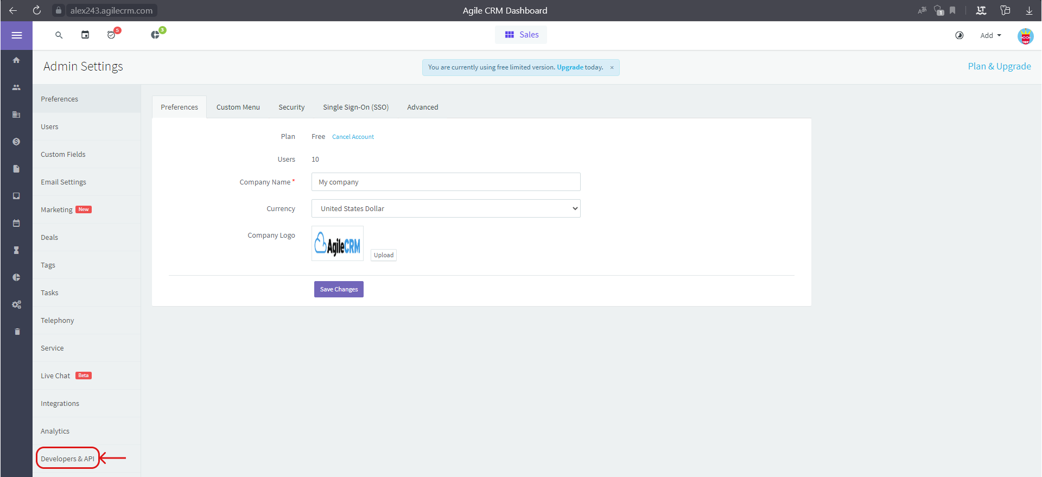Open the user profile avatar

pyautogui.click(x=1025, y=36)
